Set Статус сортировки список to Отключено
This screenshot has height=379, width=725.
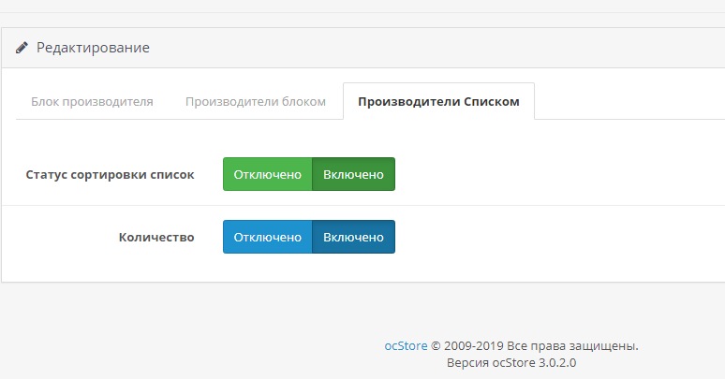tap(268, 174)
